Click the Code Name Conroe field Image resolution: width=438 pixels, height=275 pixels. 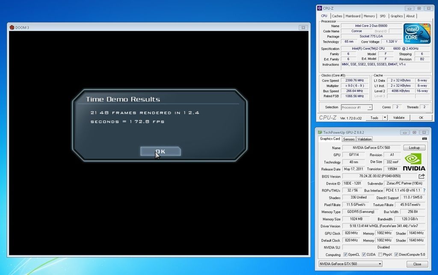(356, 31)
